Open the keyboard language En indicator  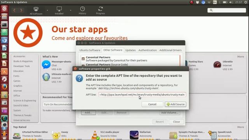215,2
